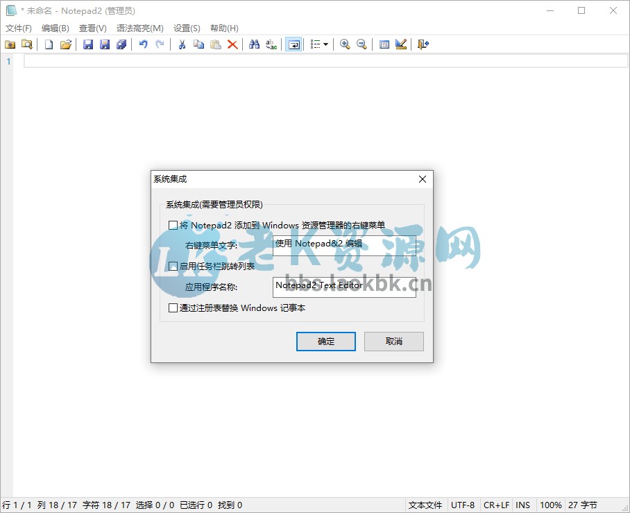Cancel the dialog with 取消
The width and height of the screenshot is (630, 513).
point(394,342)
